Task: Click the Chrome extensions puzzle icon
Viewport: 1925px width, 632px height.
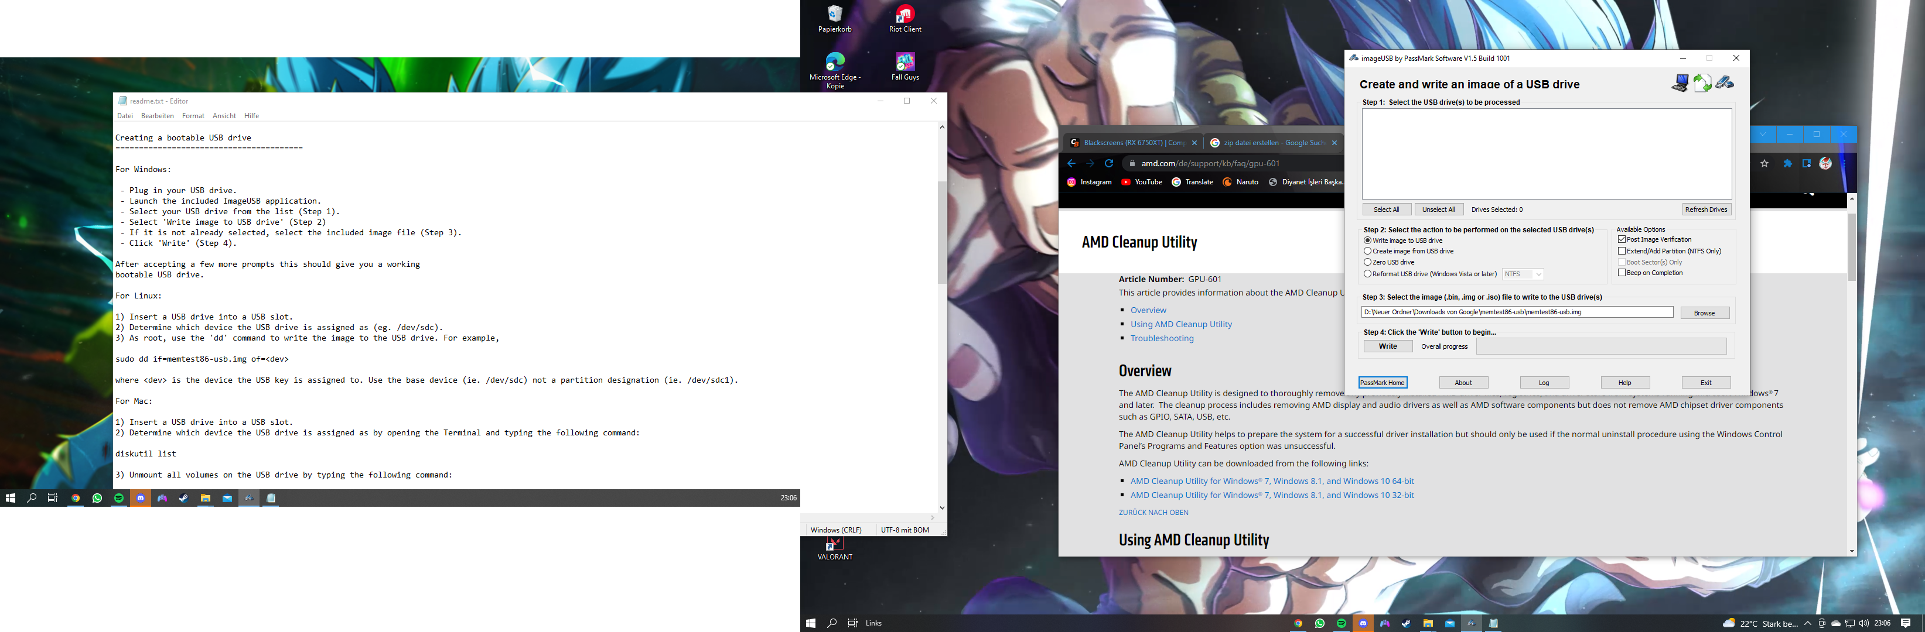Action: tap(1787, 163)
